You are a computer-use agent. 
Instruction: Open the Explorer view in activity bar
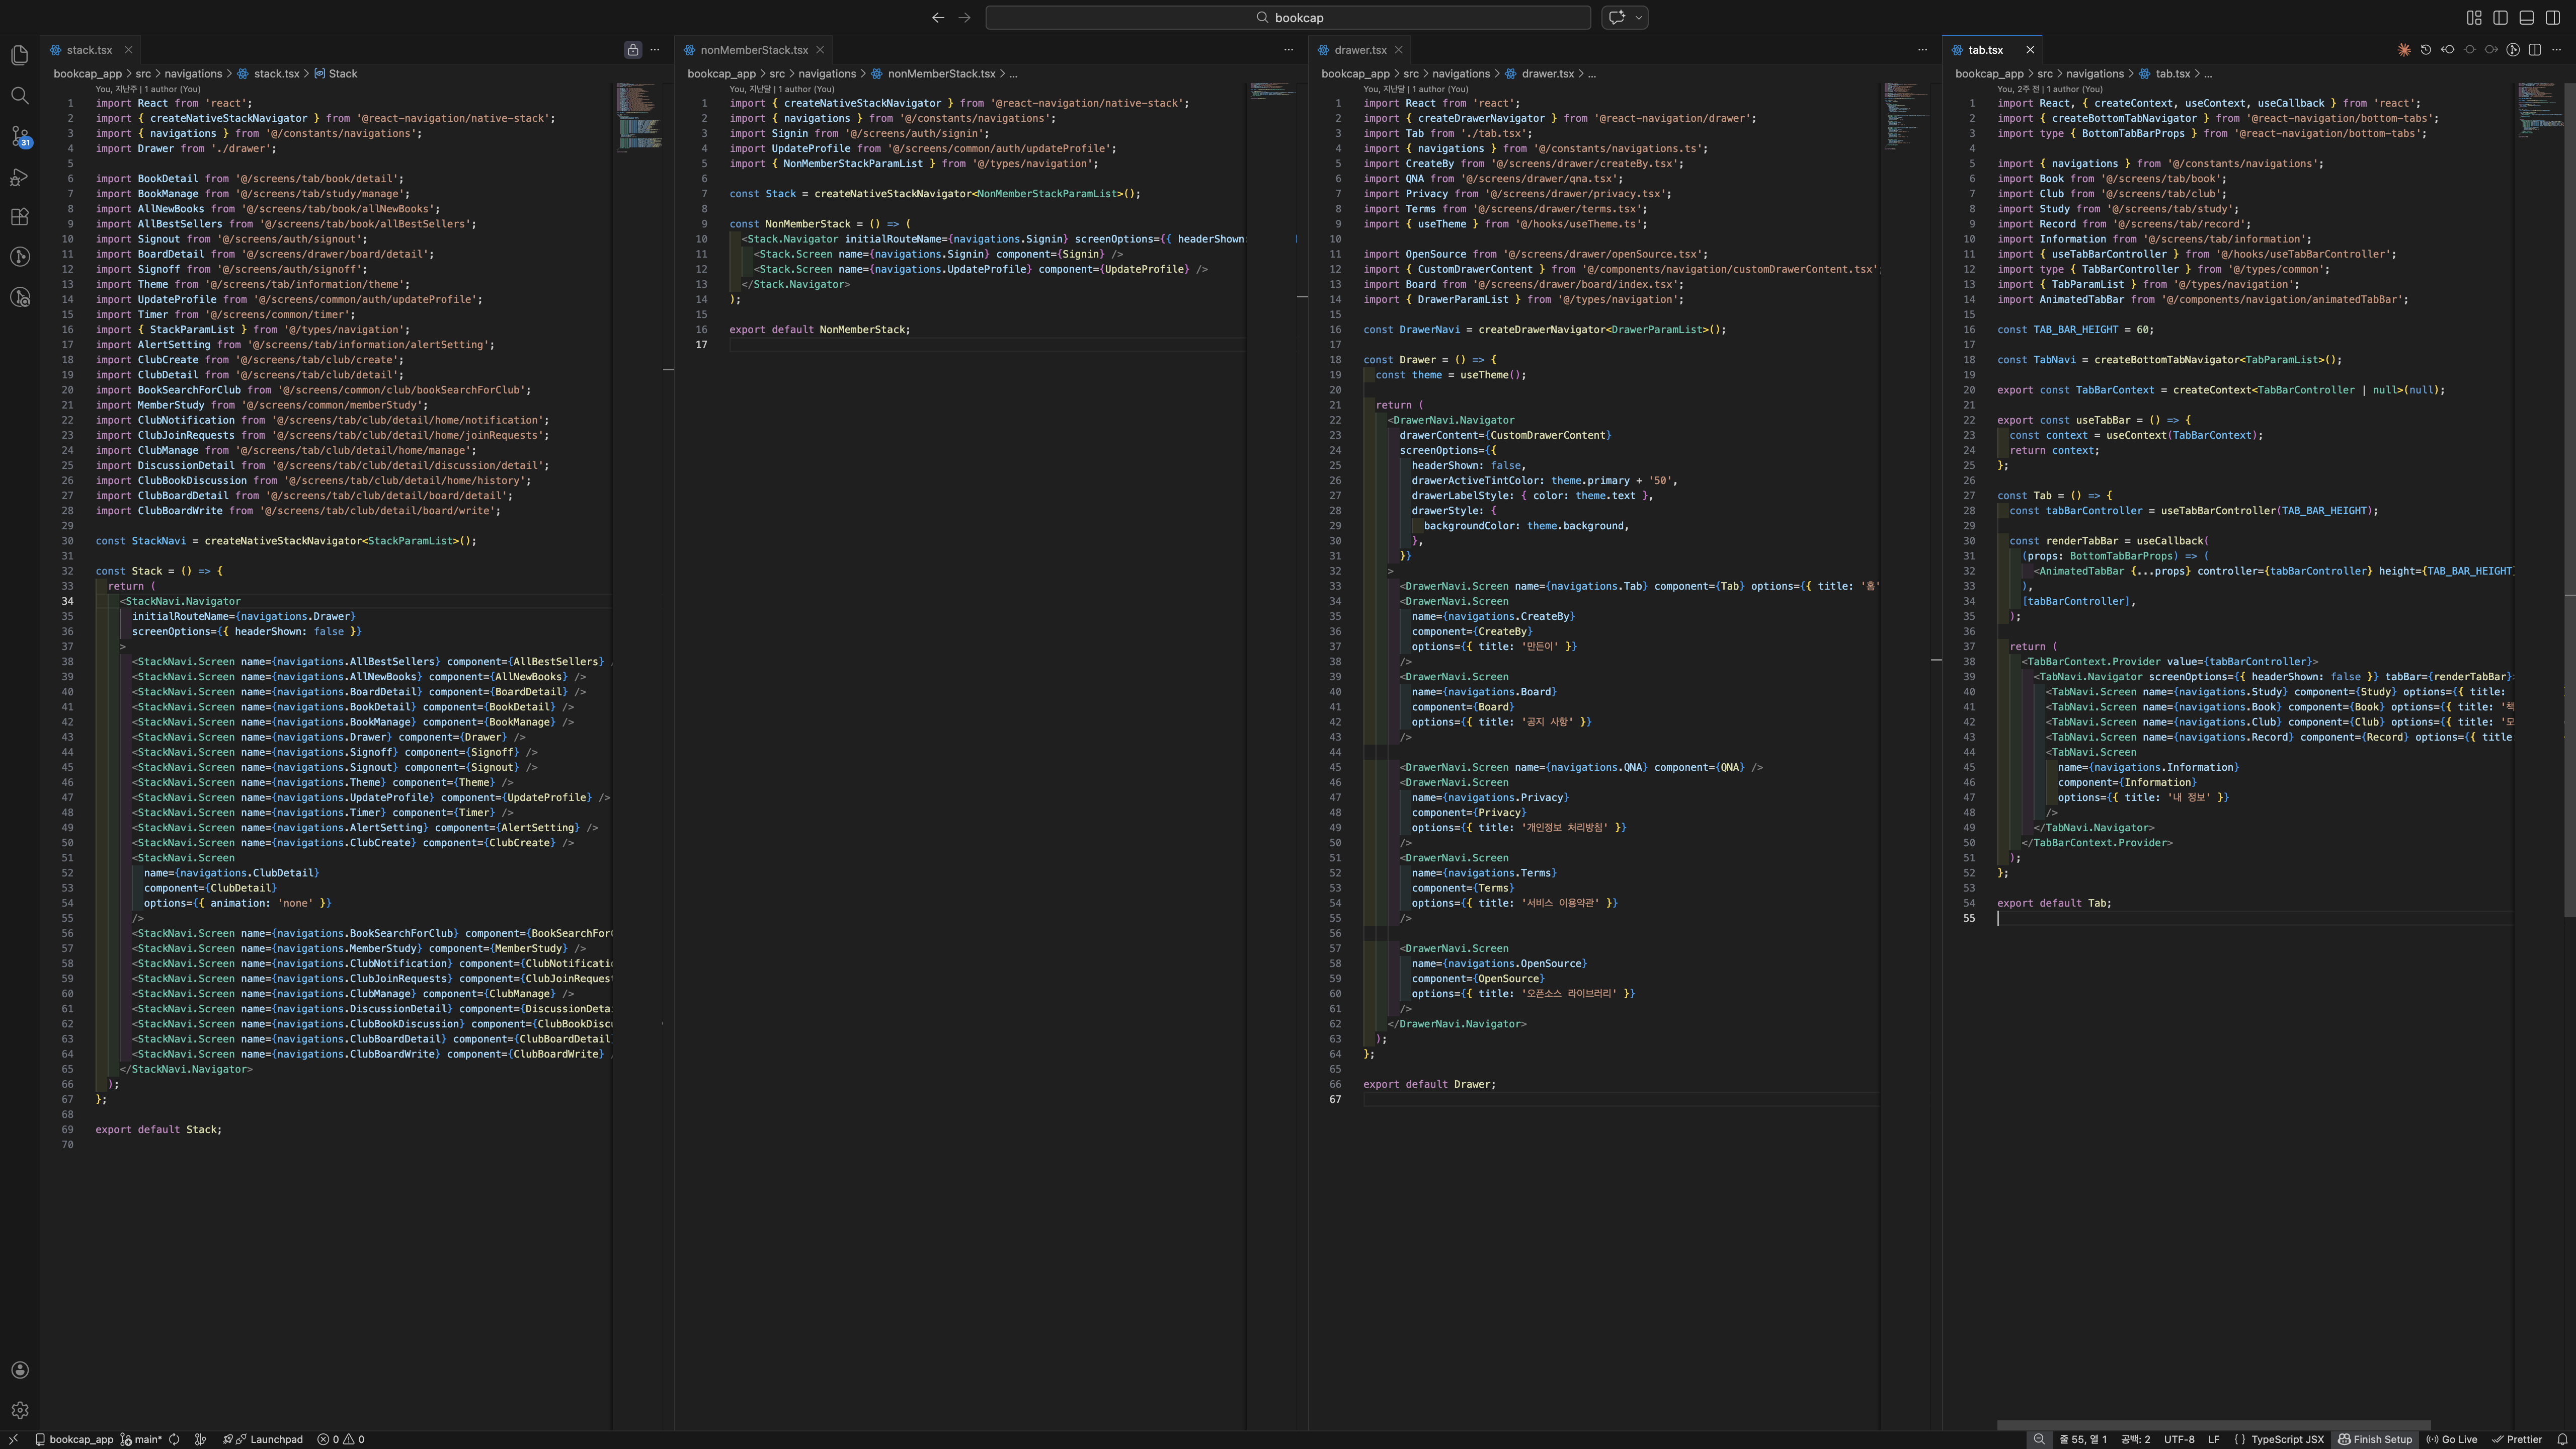tap(19, 55)
